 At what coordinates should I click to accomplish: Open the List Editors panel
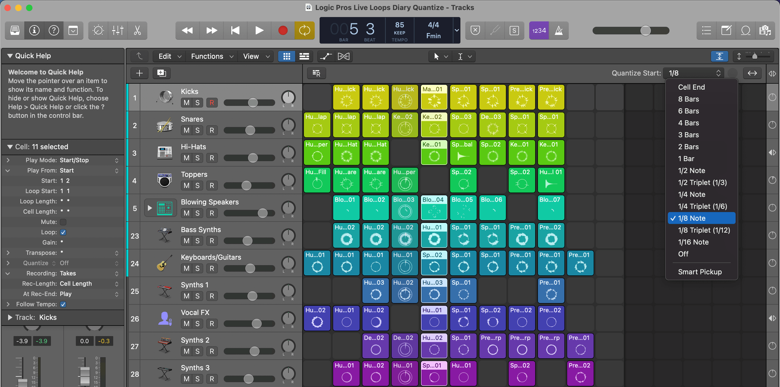tap(706, 30)
